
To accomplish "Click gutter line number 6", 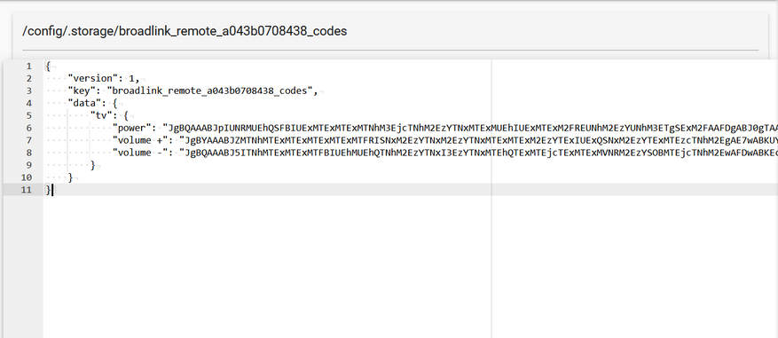I will point(28,128).
